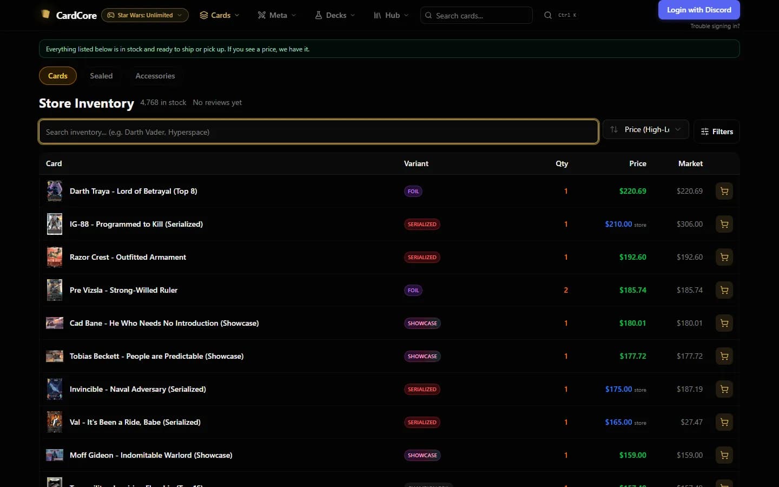Add IG-88 Programmed to Kill to cart
Screen dimensions: 779x487
(x=724, y=224)
